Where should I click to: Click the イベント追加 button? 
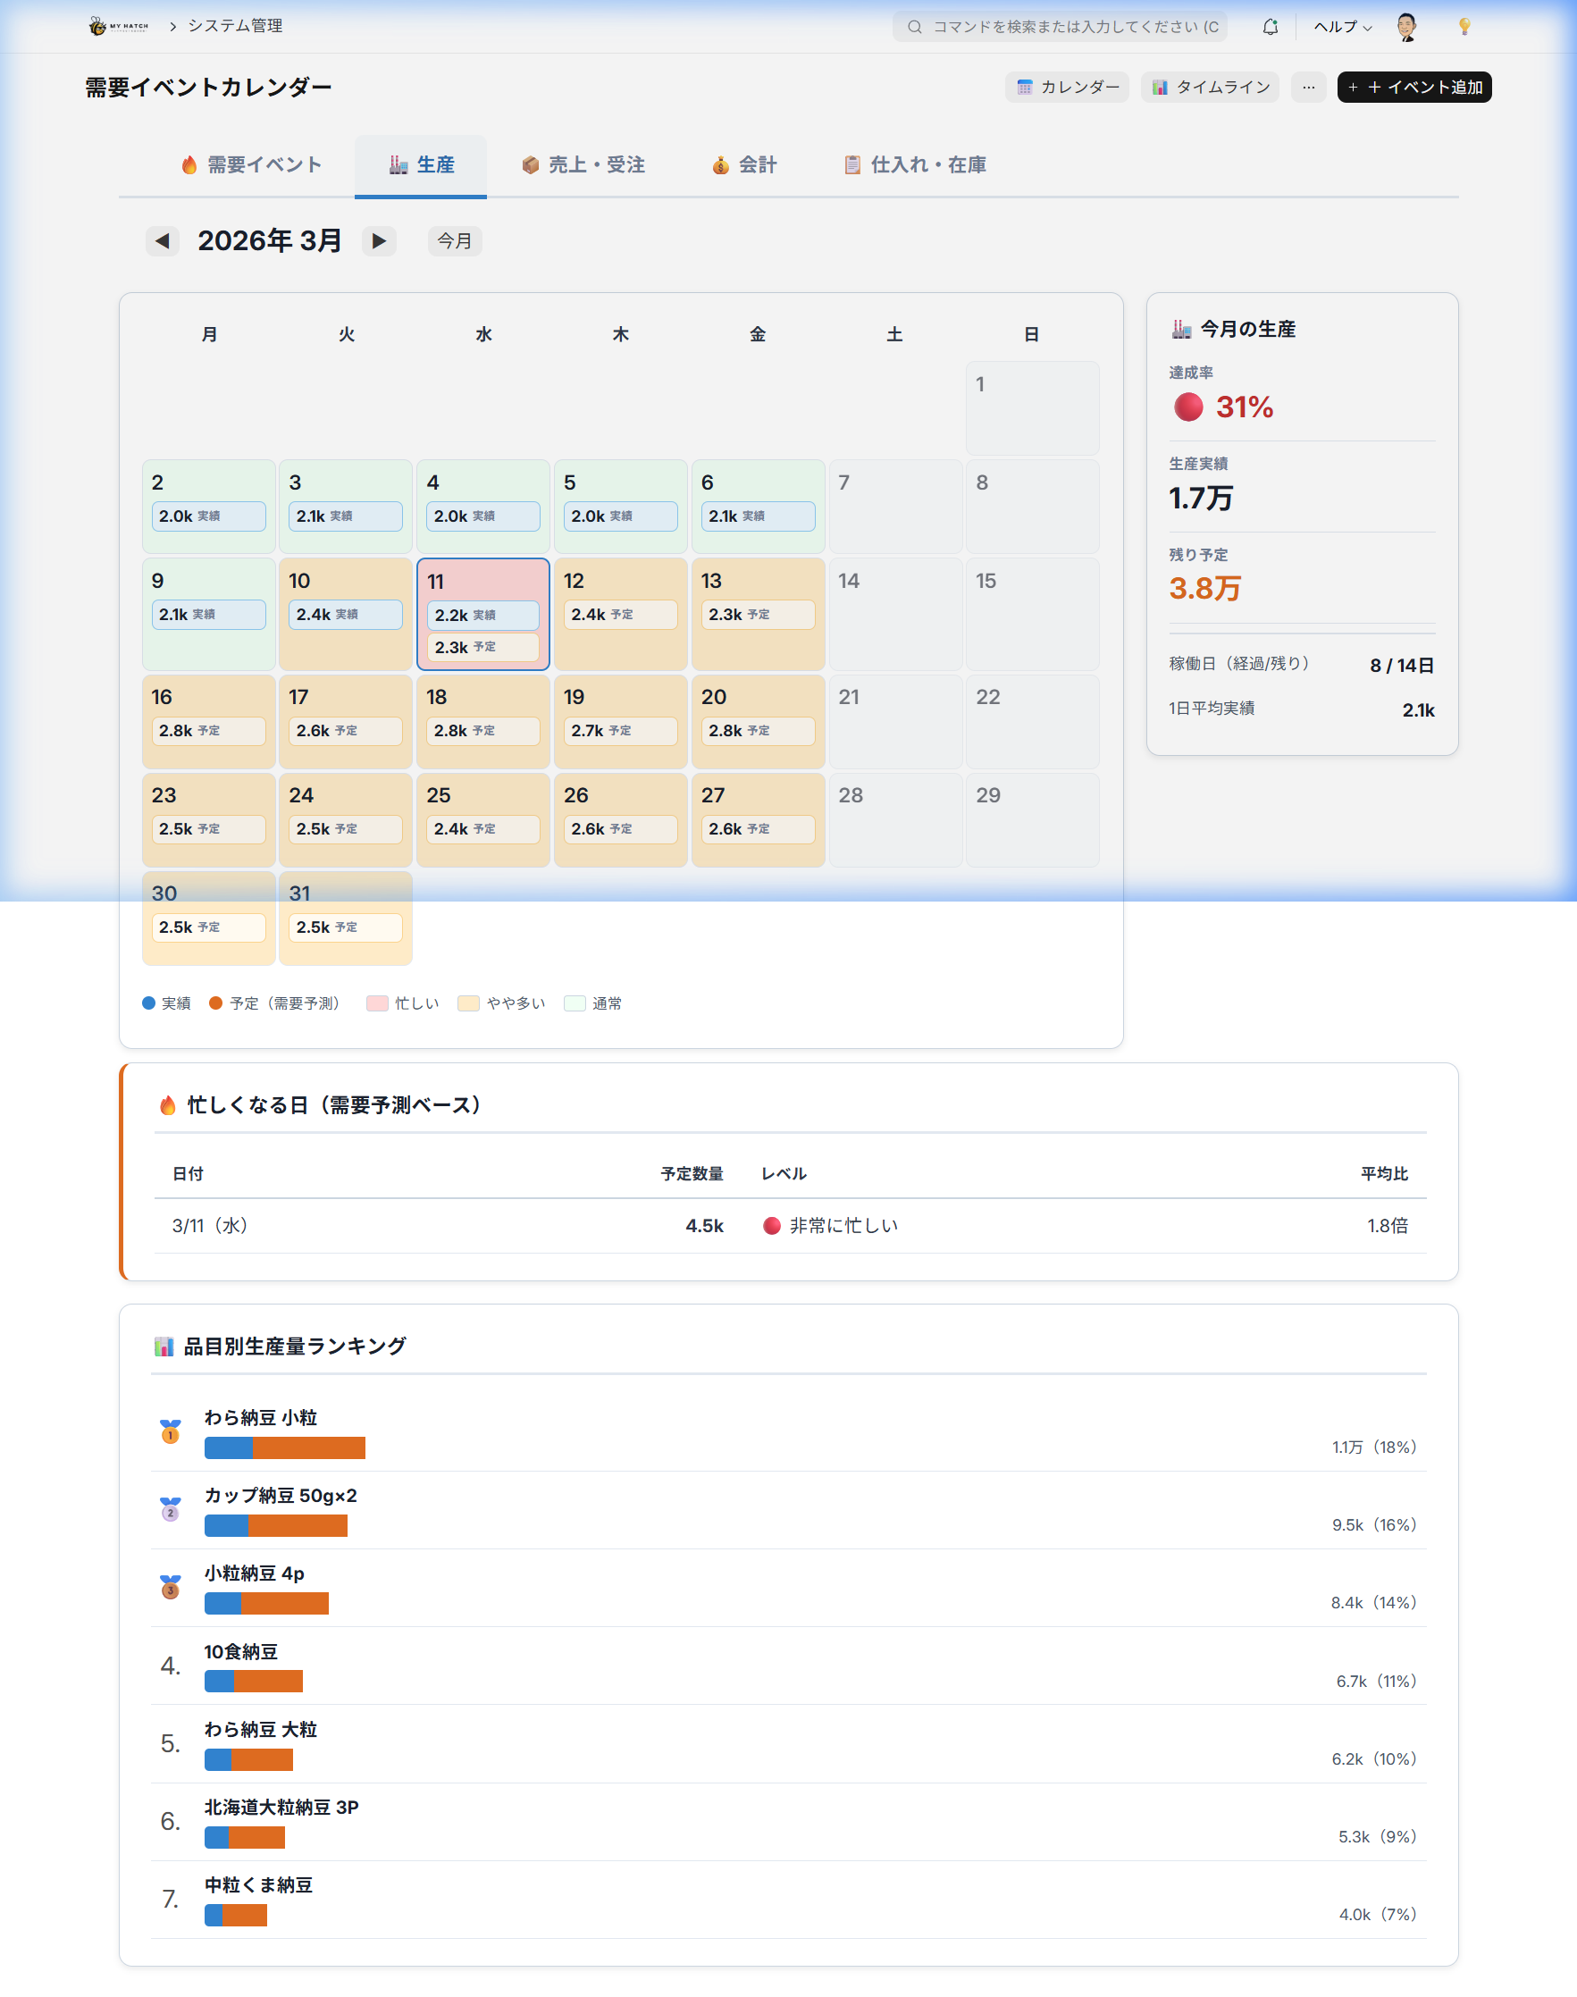click(x=1413, y=87)
